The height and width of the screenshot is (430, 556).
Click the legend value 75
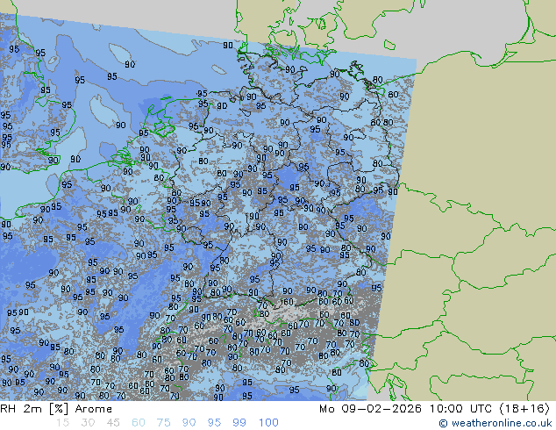(163, 423)
